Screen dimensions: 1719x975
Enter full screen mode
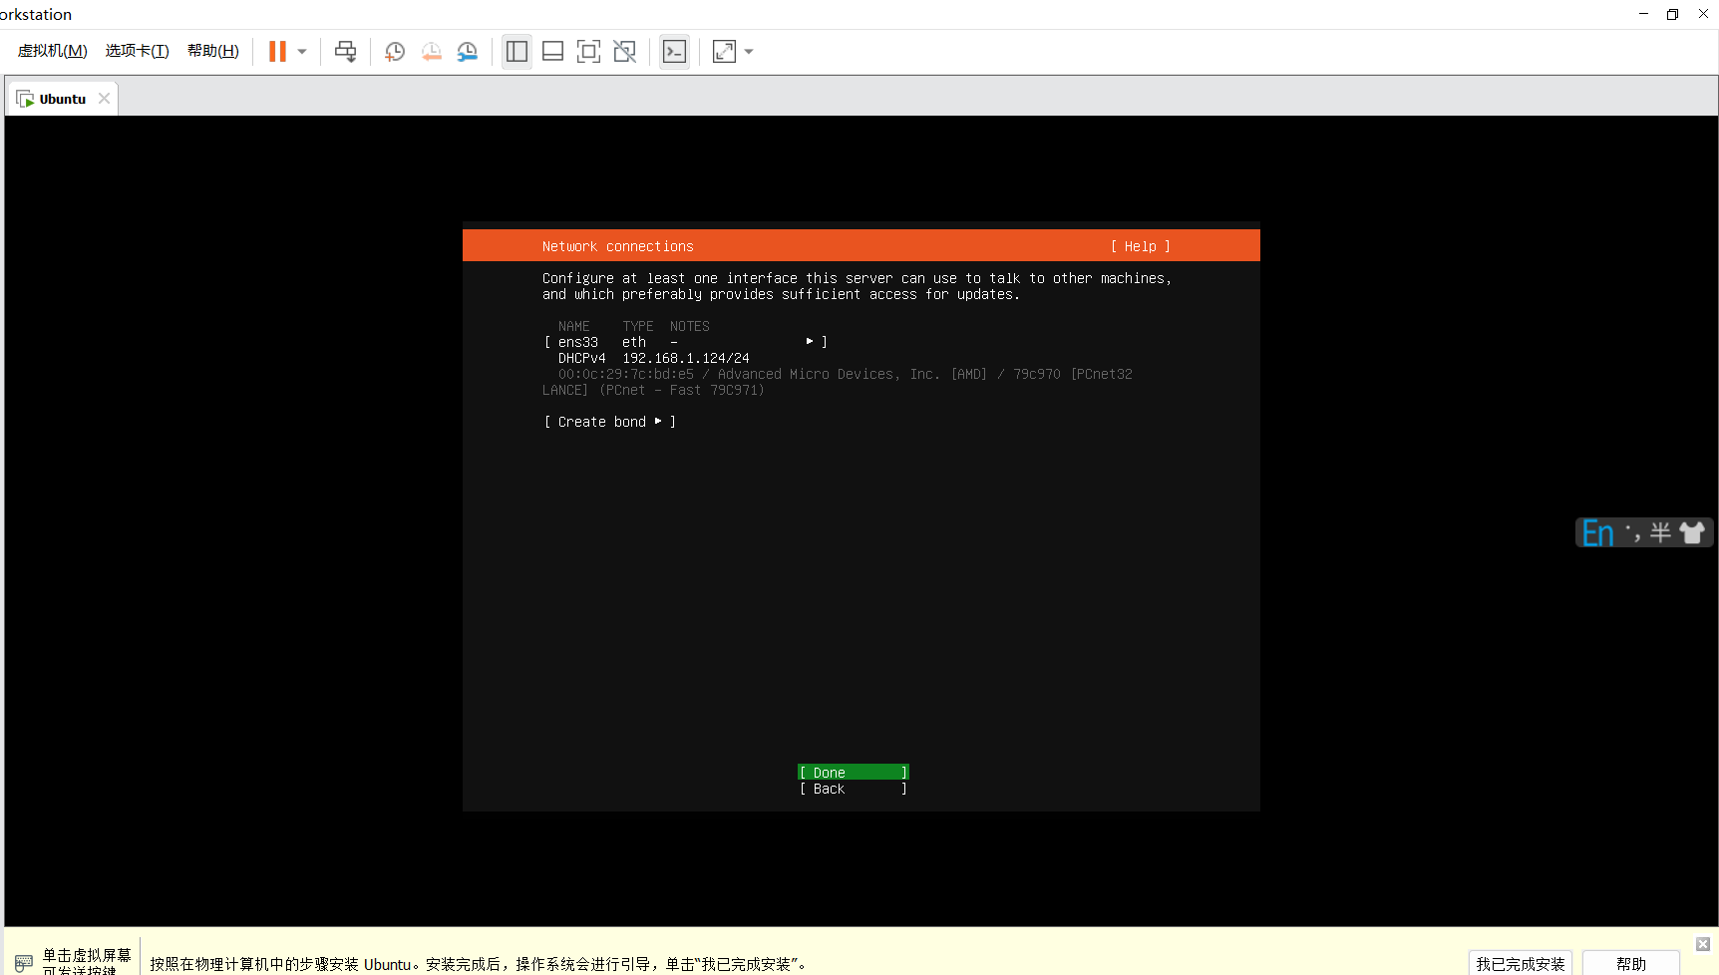[x=588, y=52]
